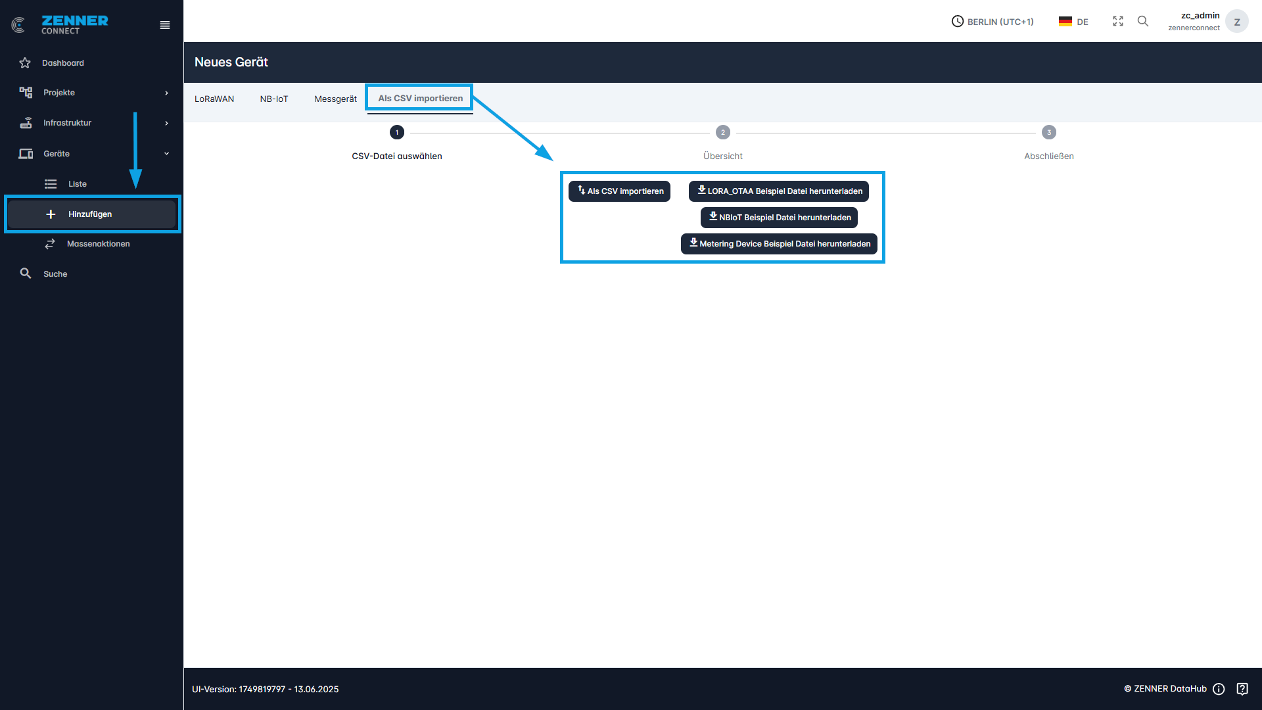Viewport: 1262px width, 710px height.
Task: Click the Suche sidebar search icon
Action: [25, 273]
